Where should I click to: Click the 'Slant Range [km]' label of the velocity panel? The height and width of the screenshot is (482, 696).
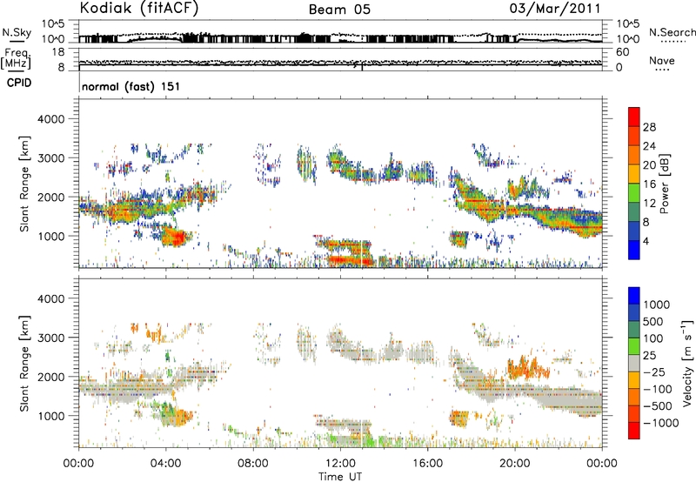(x=24, y=364)
